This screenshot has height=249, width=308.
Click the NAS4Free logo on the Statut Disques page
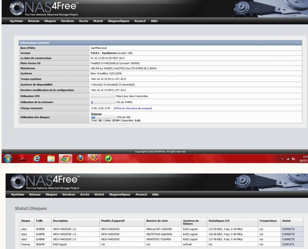point(45,182)
